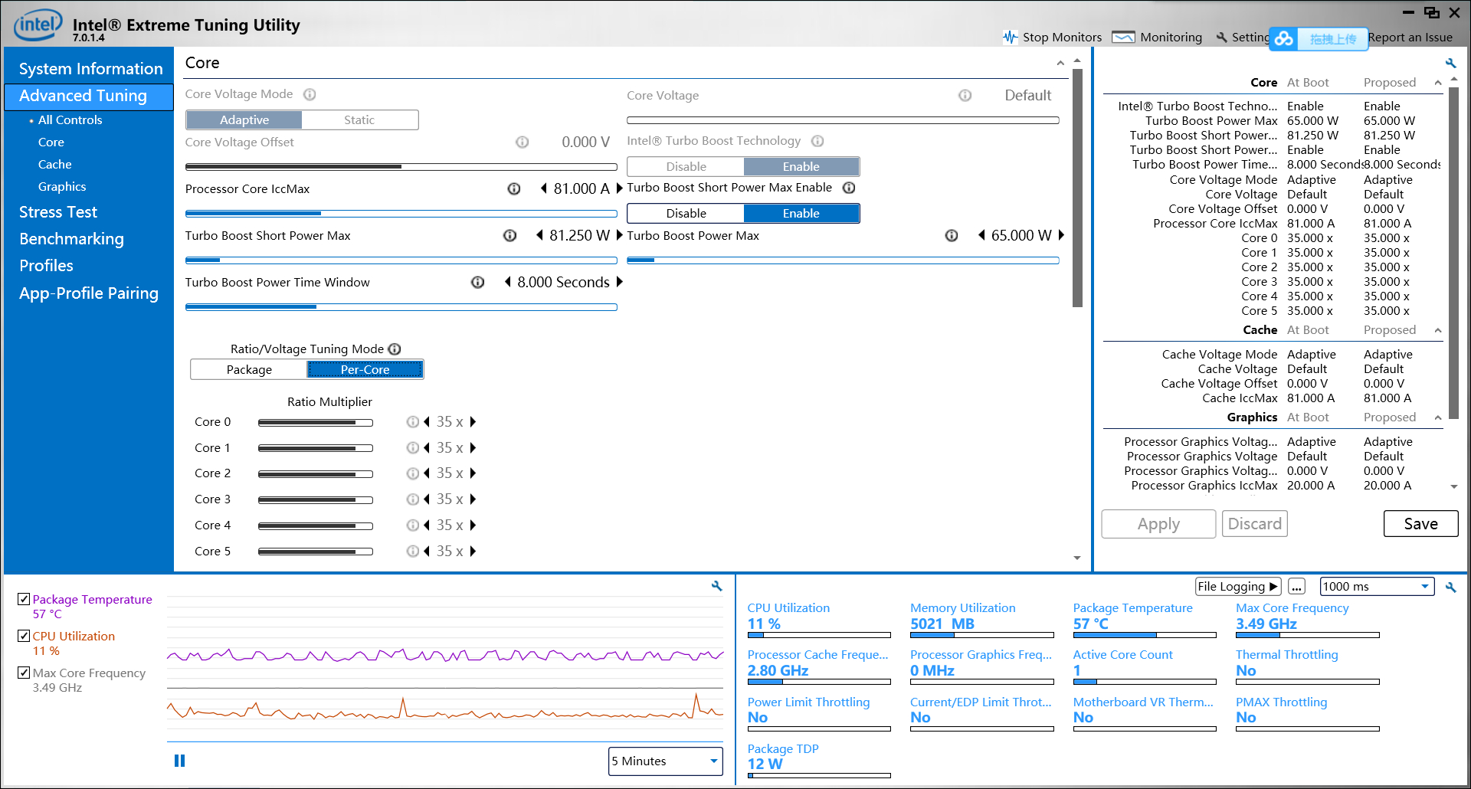Open wrench settings beside the 1000 ms interval

(x=1450, y=587)
